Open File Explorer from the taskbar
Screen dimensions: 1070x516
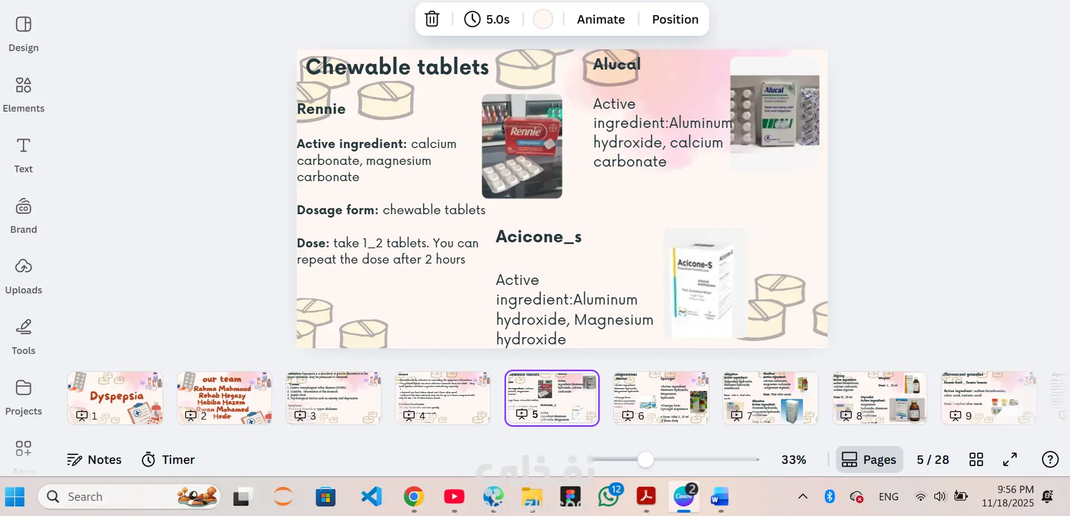[x=531, y=497]
